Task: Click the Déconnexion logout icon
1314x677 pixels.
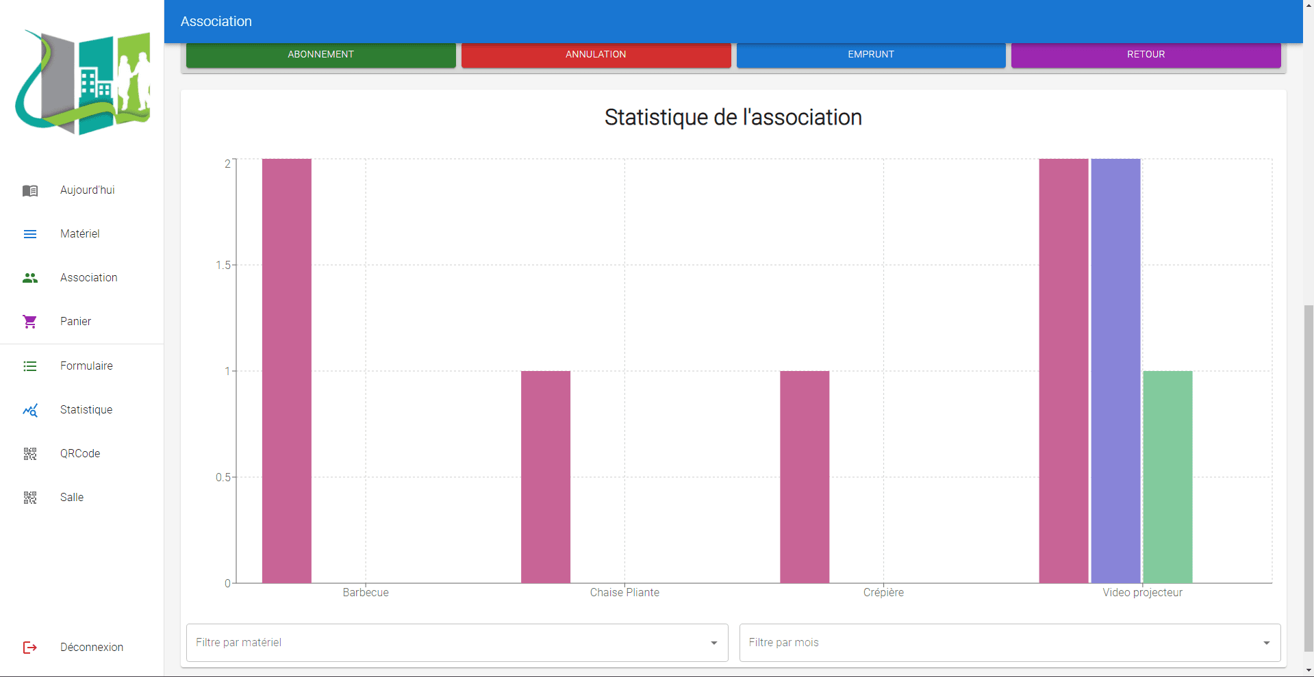Action: tap(30, 648)
